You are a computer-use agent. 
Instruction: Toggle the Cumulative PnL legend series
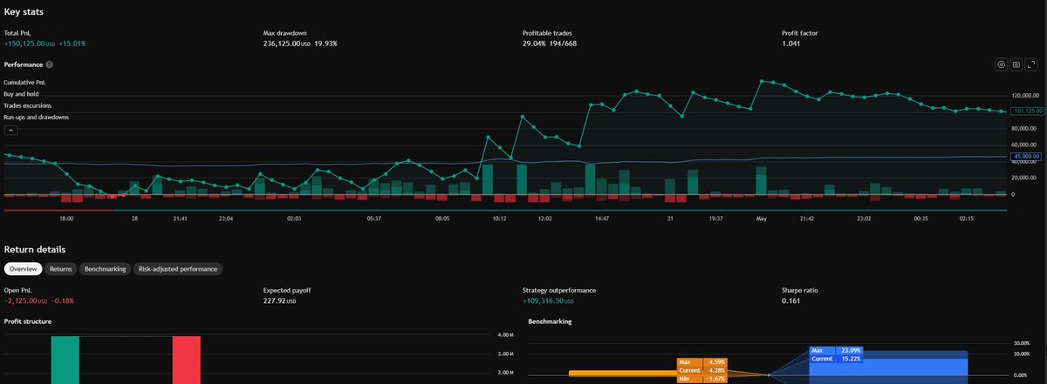tap(24, 82)
